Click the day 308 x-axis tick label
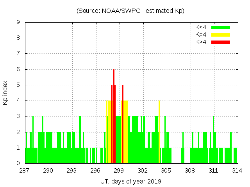250x187 pixels. pos(189,170)
